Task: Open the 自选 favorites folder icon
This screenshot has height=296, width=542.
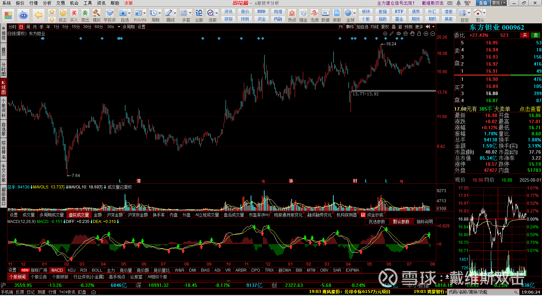Action: (123, 13)
